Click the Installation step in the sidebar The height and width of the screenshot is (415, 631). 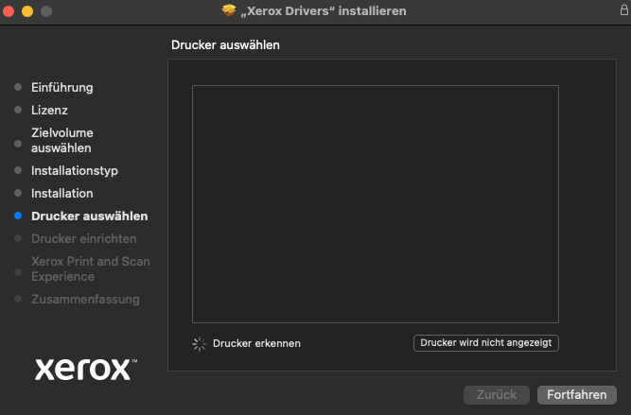click(x=62, y=193)
